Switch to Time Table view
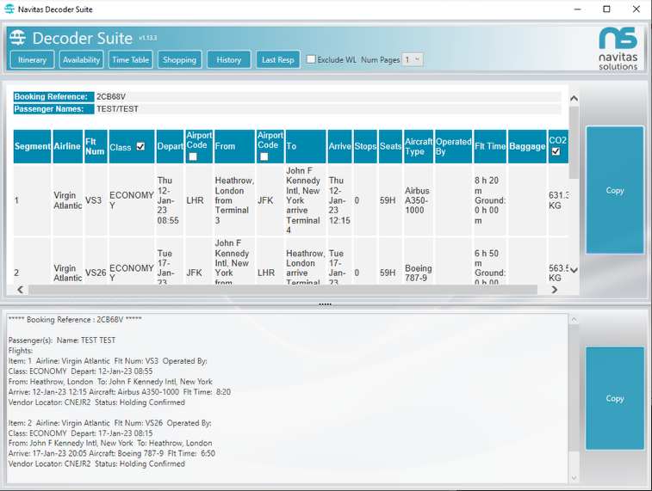 [x=131, y=60]
